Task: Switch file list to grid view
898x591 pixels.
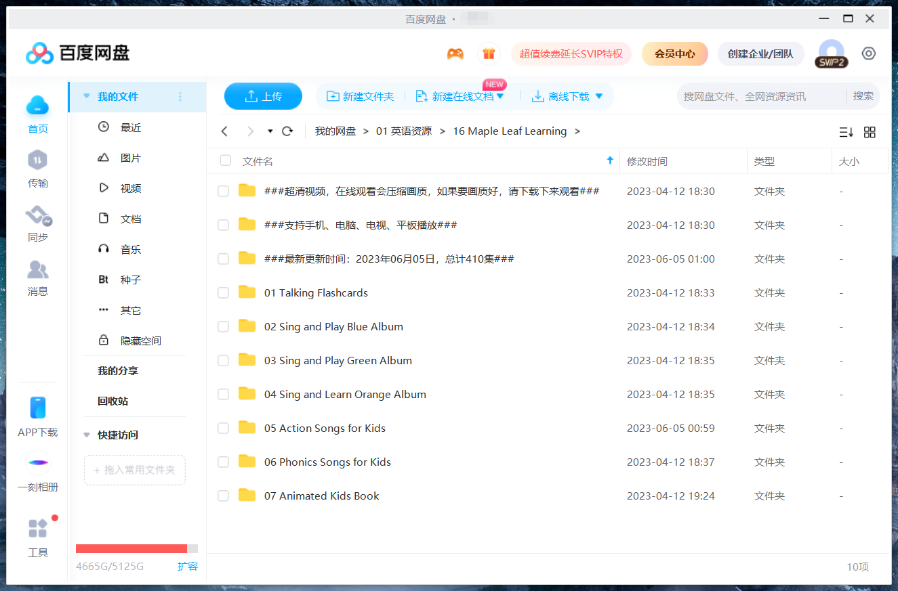Action: [x=870, y=132]
